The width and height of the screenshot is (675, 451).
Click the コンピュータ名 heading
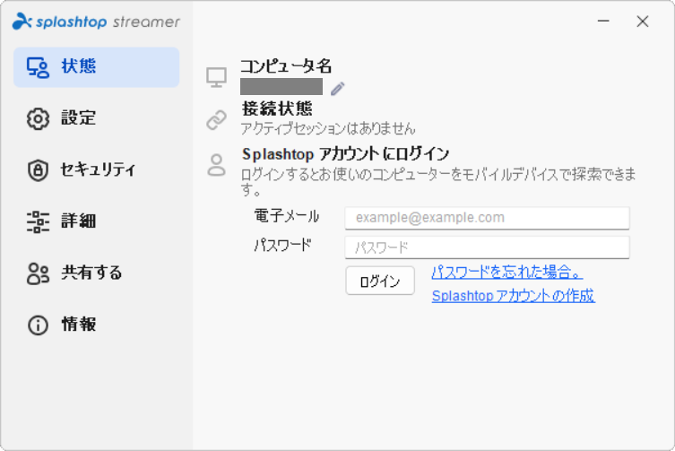point(286,66)
